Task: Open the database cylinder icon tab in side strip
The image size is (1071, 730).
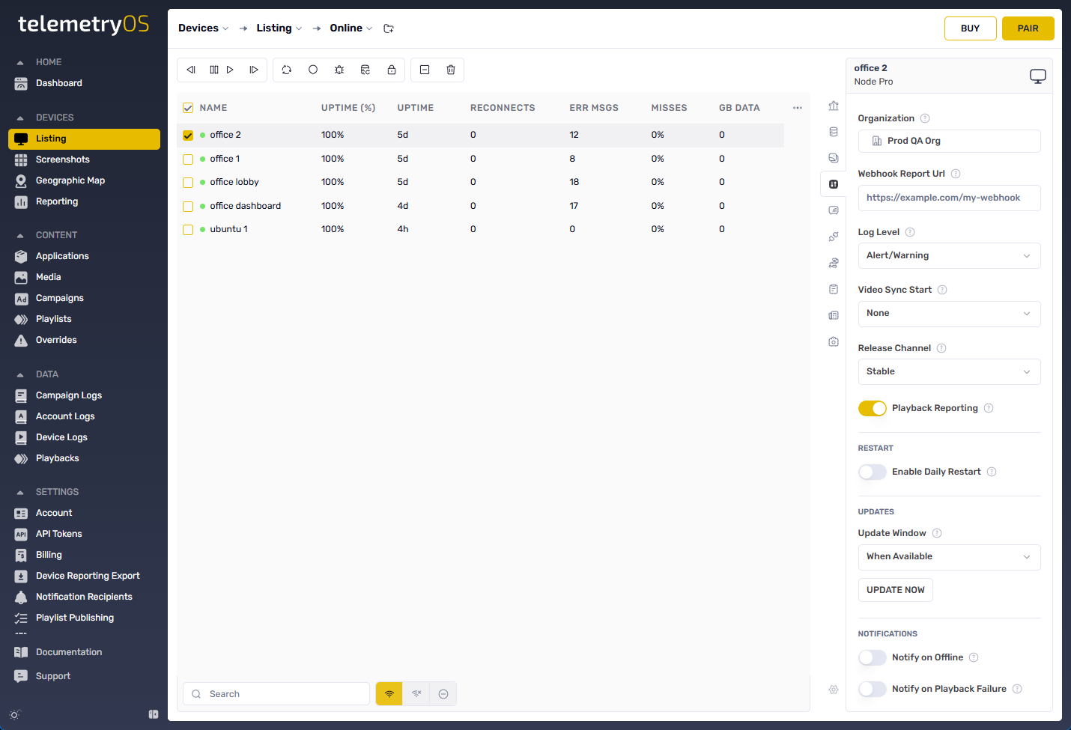Action: coord(834,132)
